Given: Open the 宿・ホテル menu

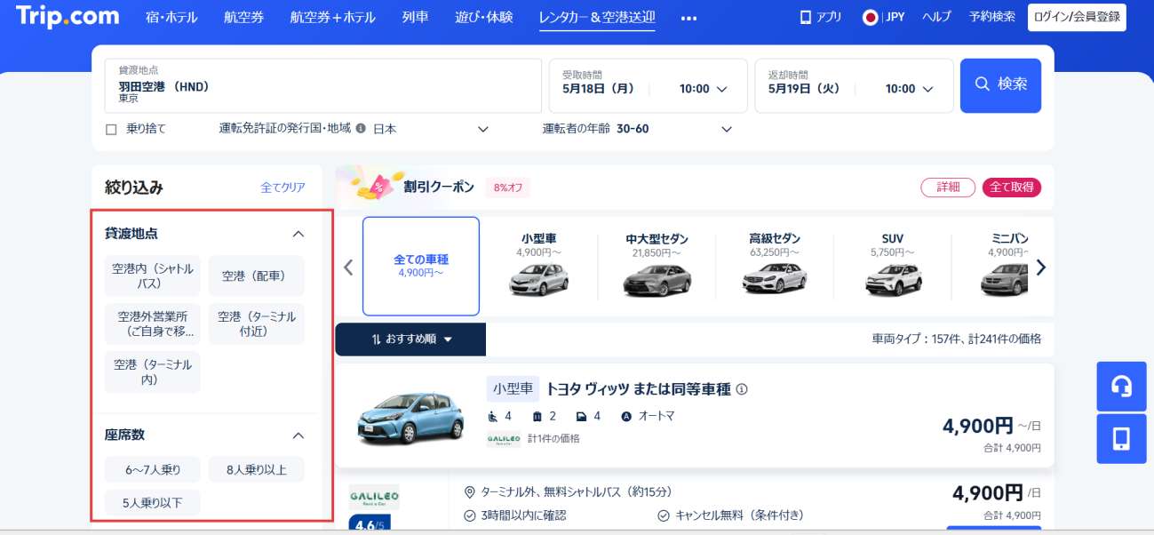Looking at the screenshot, I should pyautogui.click(x=171, y=17).
